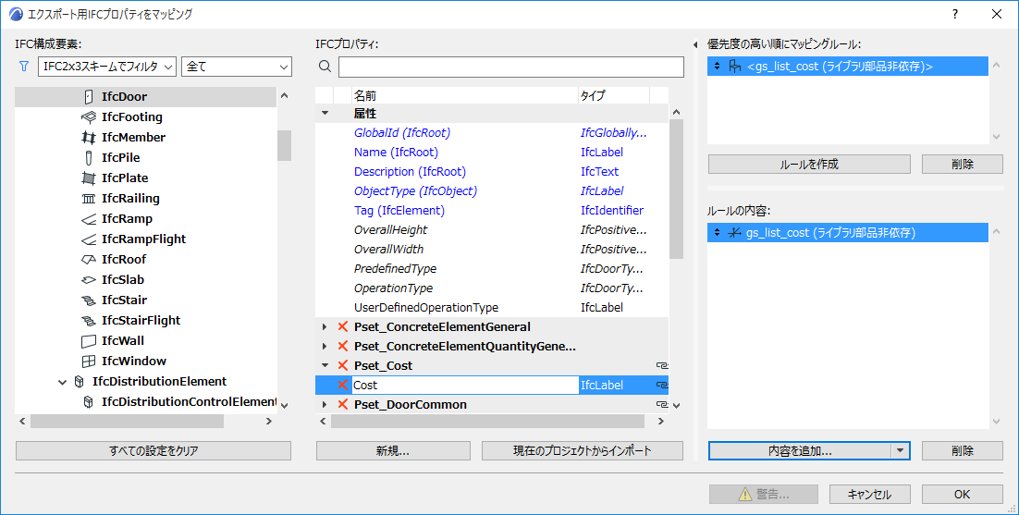Click the IfcRampFlight element icon
Viewport: 1019px width, 515px height.
(89, 239)
